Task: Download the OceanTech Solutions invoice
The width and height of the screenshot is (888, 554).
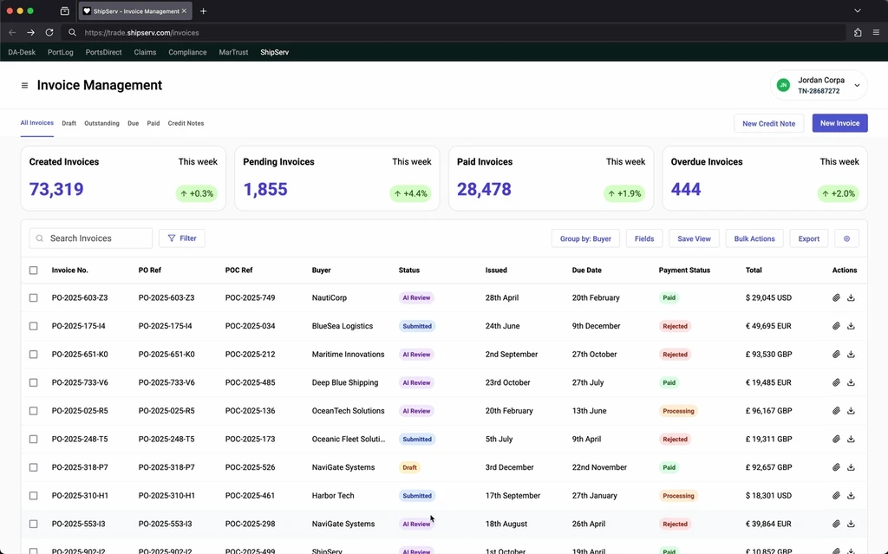Action: pyautogui.click(x=851, y=411)
